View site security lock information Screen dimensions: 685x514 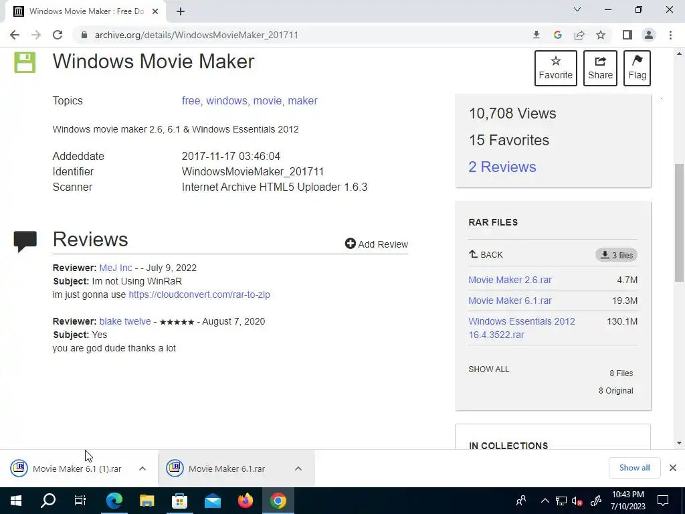tap(84, 35)
